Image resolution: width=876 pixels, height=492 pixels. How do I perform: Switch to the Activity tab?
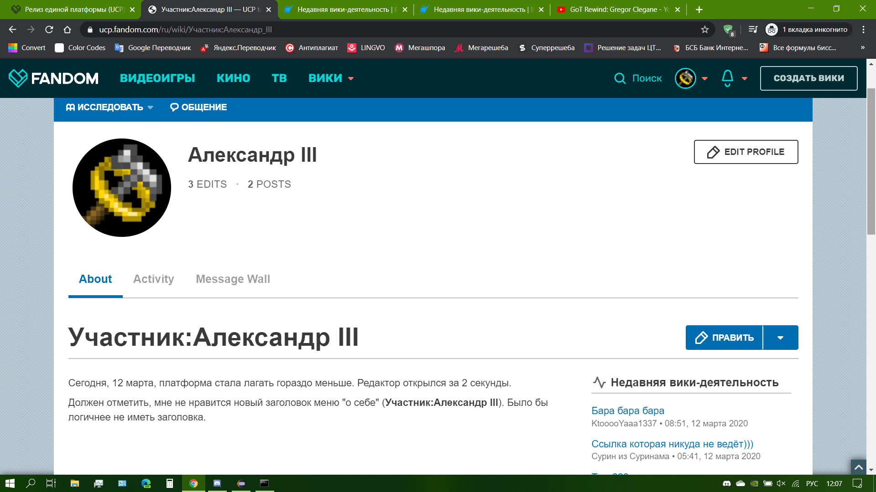click(153, 279)
